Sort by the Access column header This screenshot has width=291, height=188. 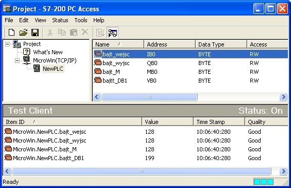267,44
